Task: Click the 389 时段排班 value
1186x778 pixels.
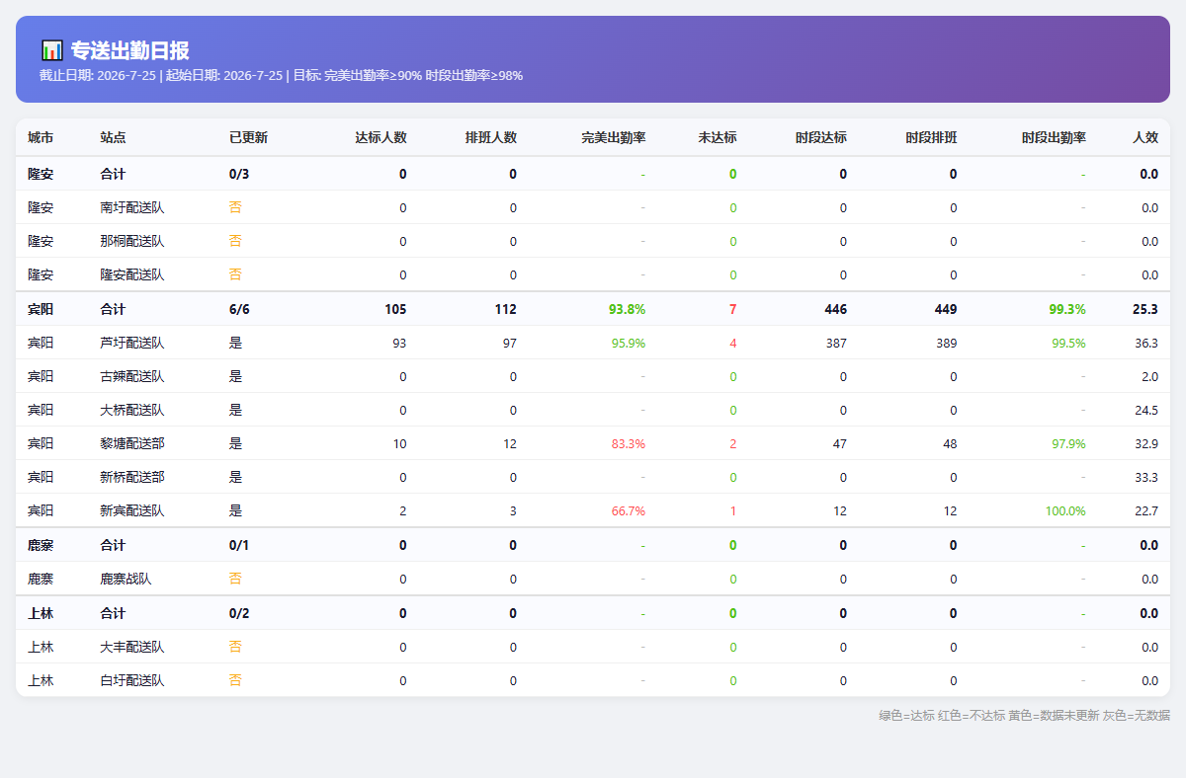Action: 947,343
